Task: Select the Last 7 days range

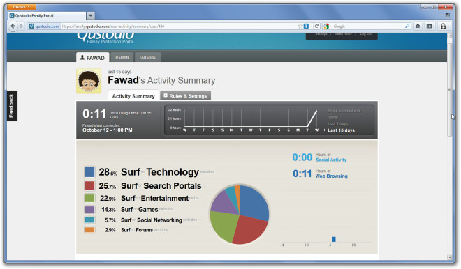Action: point(337,124)
